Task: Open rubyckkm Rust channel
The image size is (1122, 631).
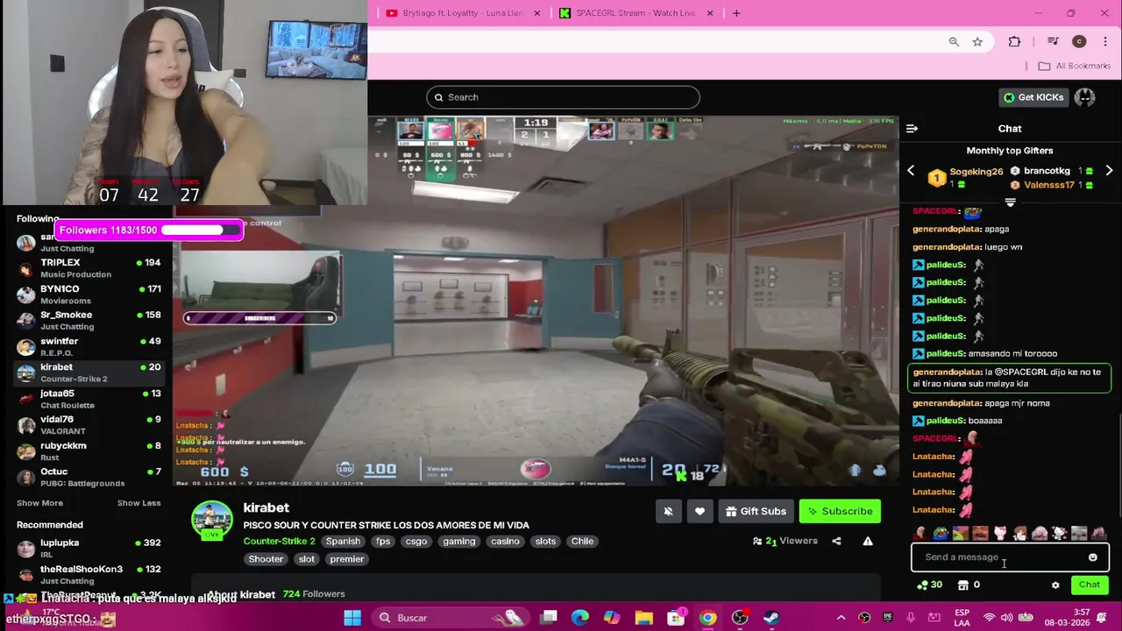Action: tap(89, 451)
